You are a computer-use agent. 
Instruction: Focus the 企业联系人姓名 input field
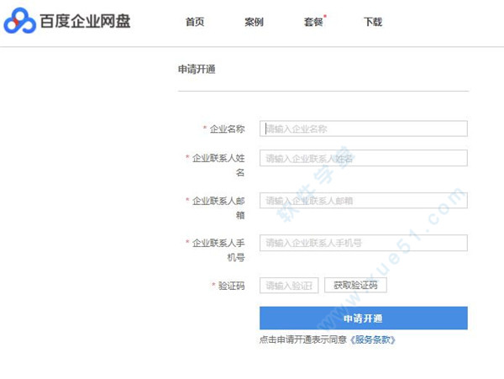click(364, 158)
